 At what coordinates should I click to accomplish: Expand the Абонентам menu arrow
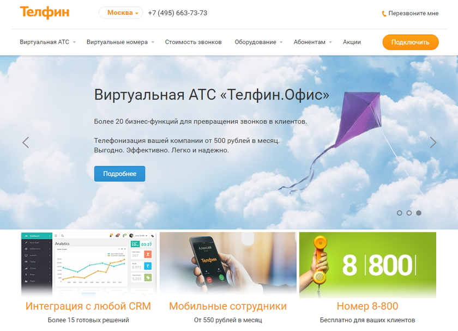(x=330, y=42)
